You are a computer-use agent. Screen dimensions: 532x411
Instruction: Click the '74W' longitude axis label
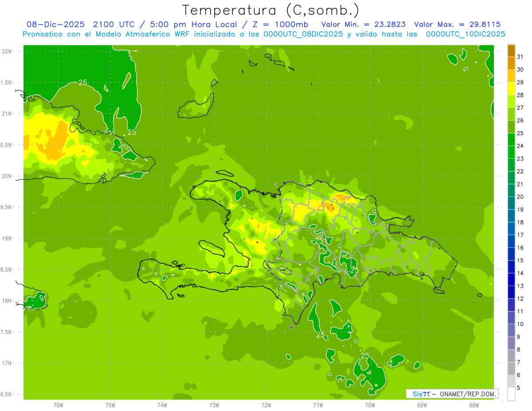point(162,405)
